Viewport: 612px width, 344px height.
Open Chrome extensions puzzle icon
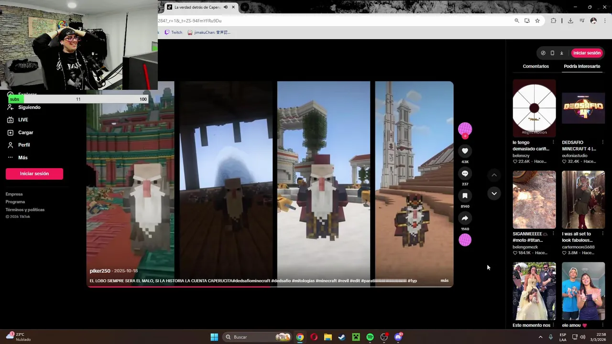(554, 21)
